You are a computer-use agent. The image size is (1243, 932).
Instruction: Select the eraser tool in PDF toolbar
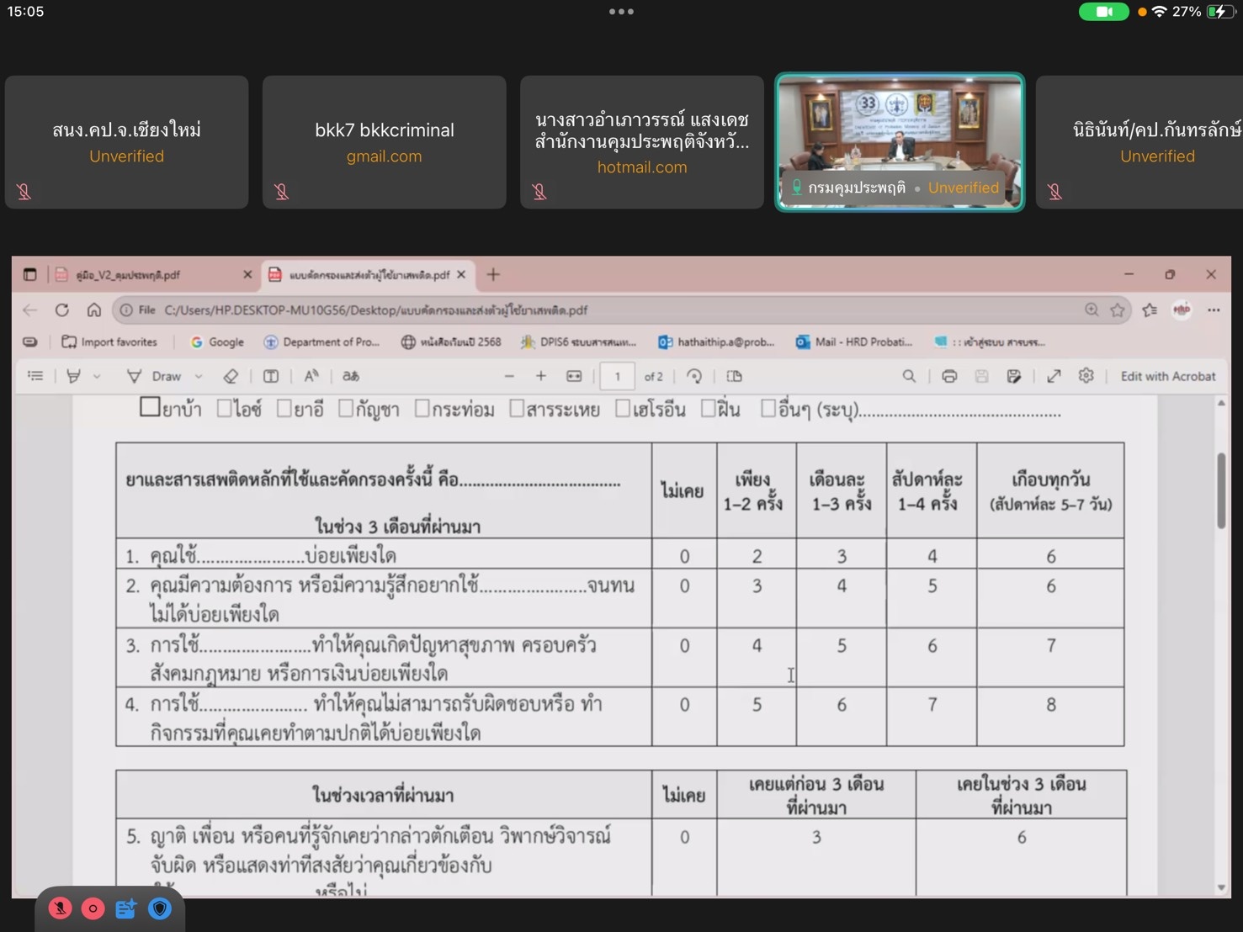[231, 376]
